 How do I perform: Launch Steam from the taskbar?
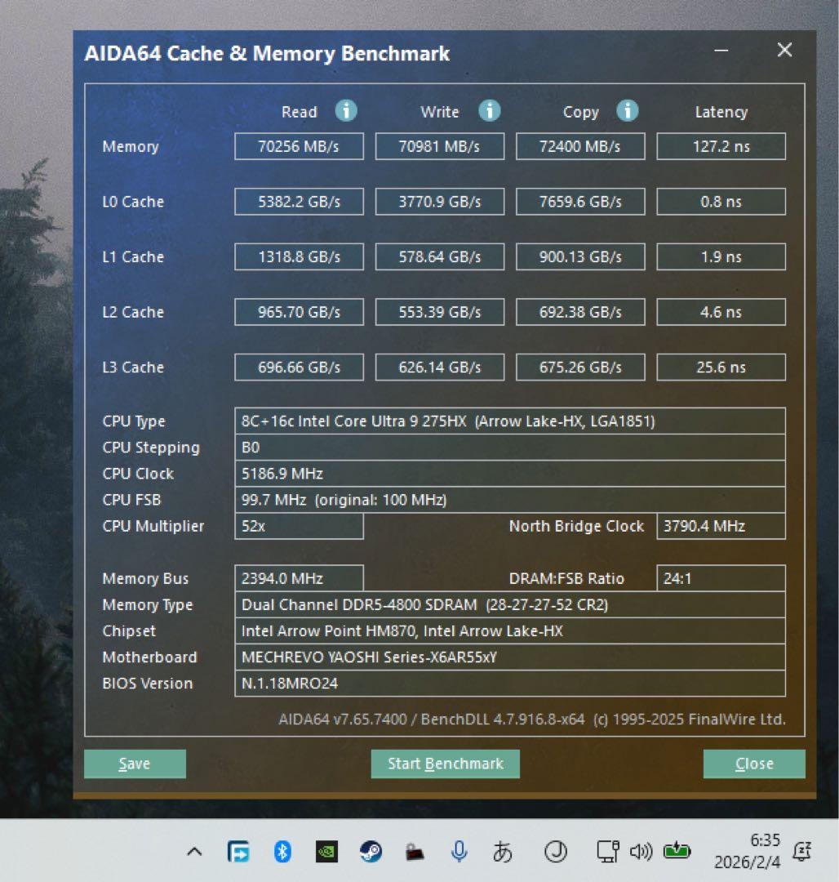[x=371, y=851]
